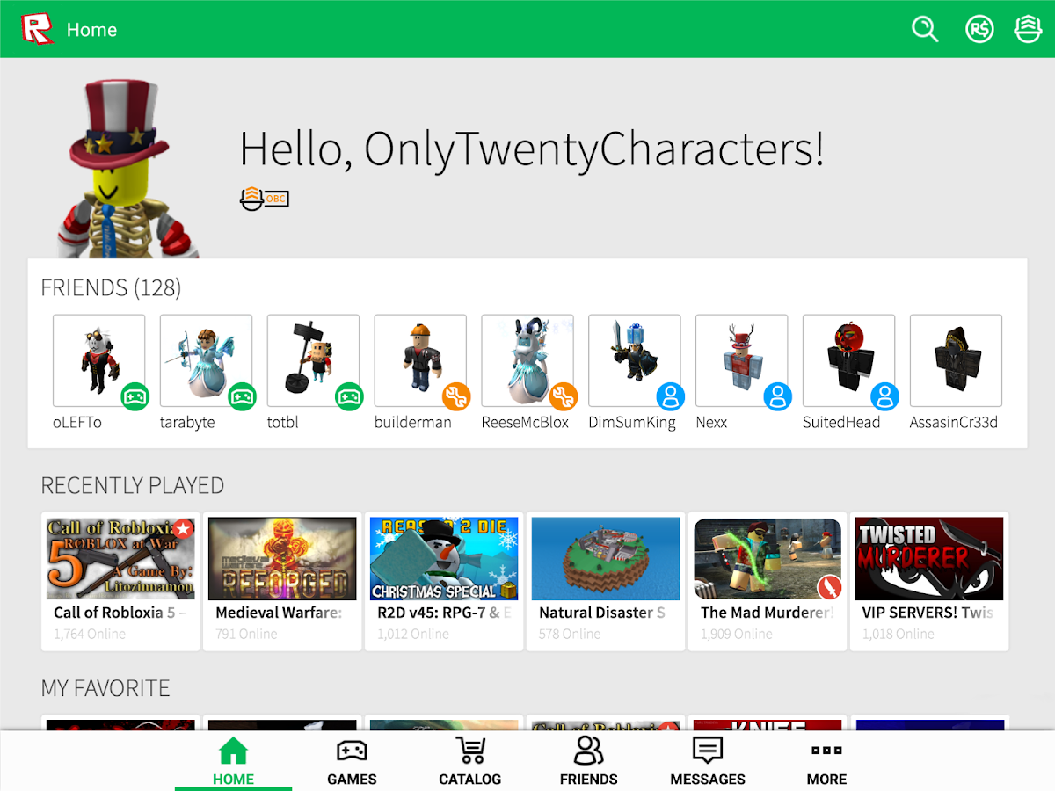Viewport: 1055px width, 791px height.
Task: Open oLEFTo's friend avatar
Action: pos(99,360)
